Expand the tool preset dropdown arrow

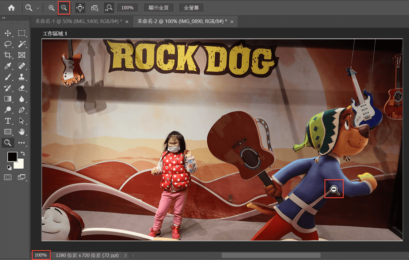pyautogui.click(x=38, y=8)
